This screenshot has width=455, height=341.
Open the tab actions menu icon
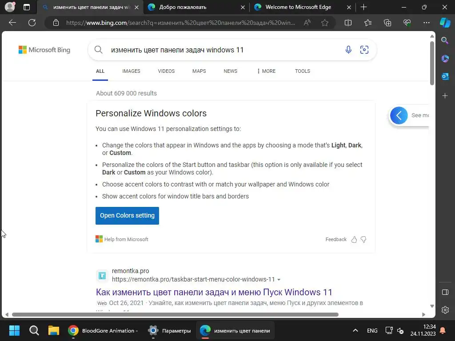(x=27, y=7)
